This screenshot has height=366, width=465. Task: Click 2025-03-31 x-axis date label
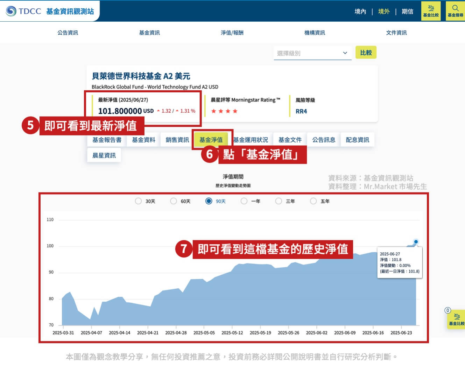click(x=63, y=333)
